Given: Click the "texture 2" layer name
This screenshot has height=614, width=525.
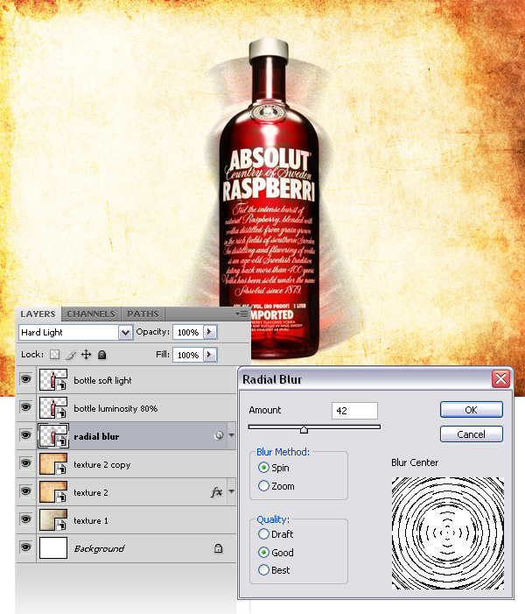Looking at the screenshot, I should [x=91, y=492].
